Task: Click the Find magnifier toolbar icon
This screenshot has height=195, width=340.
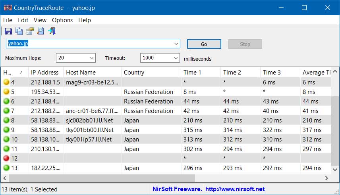Action: click(41, 31)
